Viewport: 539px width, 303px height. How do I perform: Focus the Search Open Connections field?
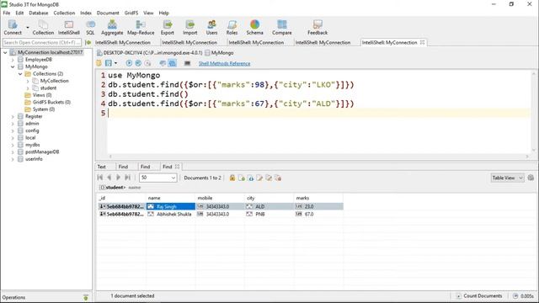pos(42,43)
